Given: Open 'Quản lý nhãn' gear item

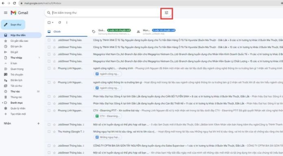Looking at the screenshot, I should 18,109.
